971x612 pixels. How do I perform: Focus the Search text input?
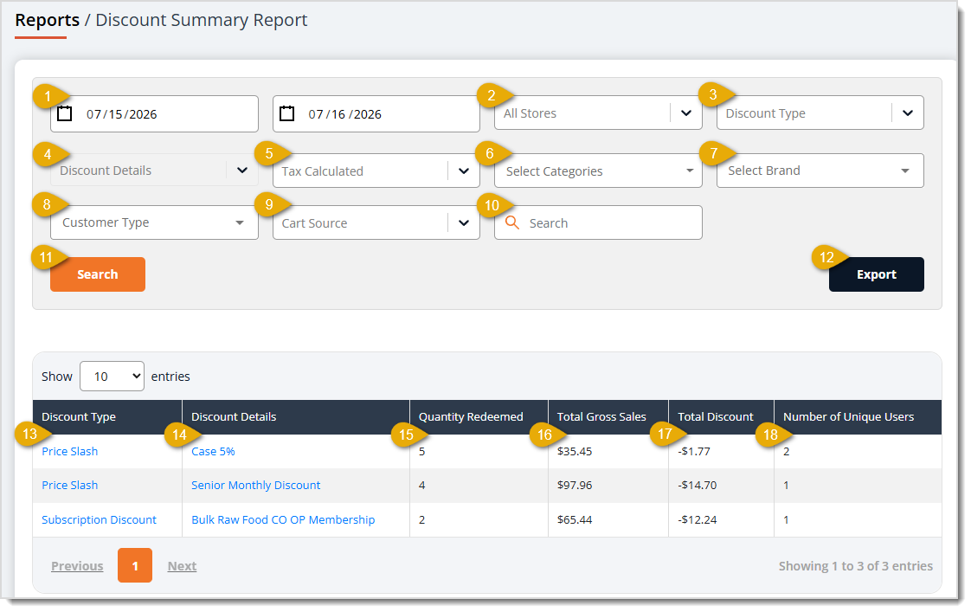(x=598, y=222)
